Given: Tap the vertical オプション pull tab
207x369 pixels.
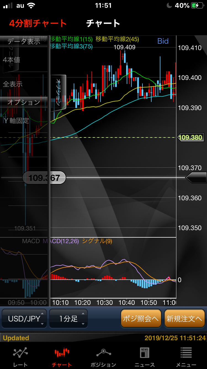Looking at the screenshot, I should coord(58,93).
